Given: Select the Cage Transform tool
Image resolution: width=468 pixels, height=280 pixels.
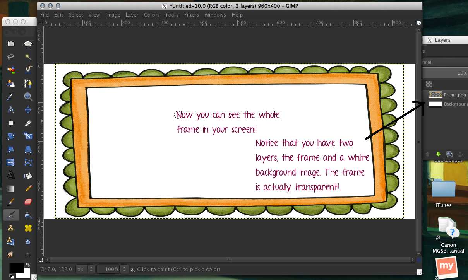Looking at the screenshot, I should click(28, 162).
